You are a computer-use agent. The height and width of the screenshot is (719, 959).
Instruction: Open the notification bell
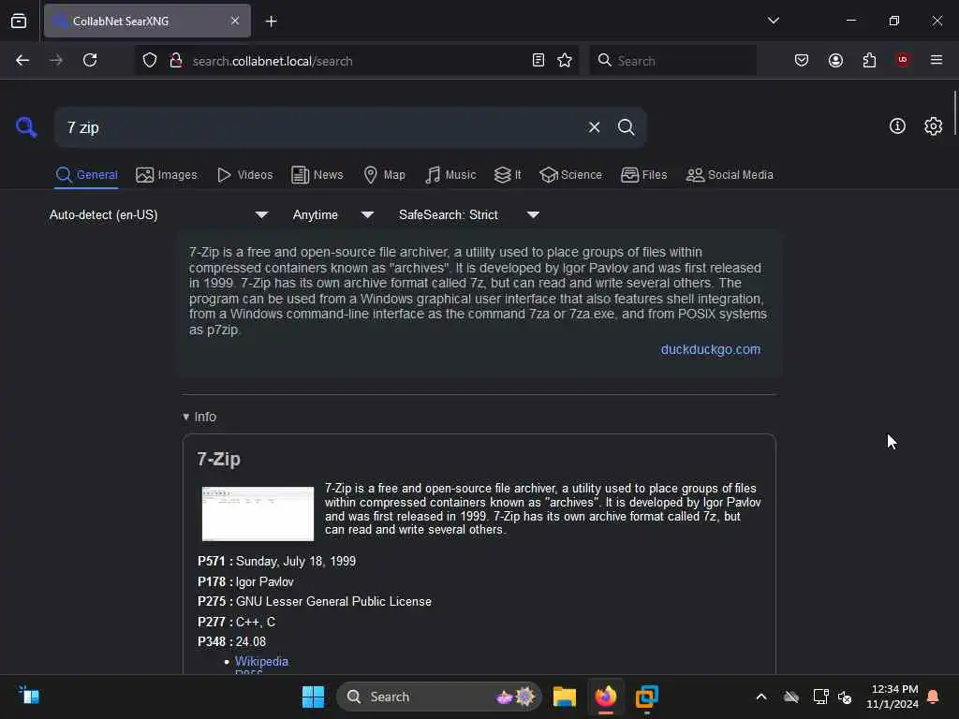933,697
